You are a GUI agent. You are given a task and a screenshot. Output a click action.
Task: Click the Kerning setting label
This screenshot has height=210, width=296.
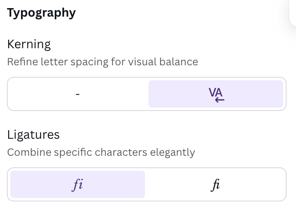pos(29,44)
